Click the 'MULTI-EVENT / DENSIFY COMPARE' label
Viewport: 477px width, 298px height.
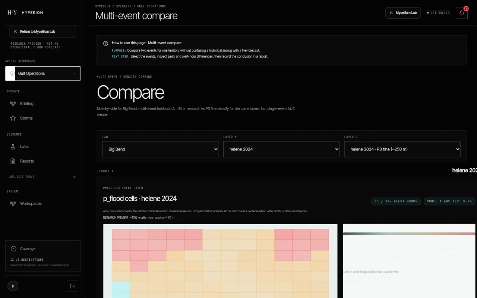point(124,77)
